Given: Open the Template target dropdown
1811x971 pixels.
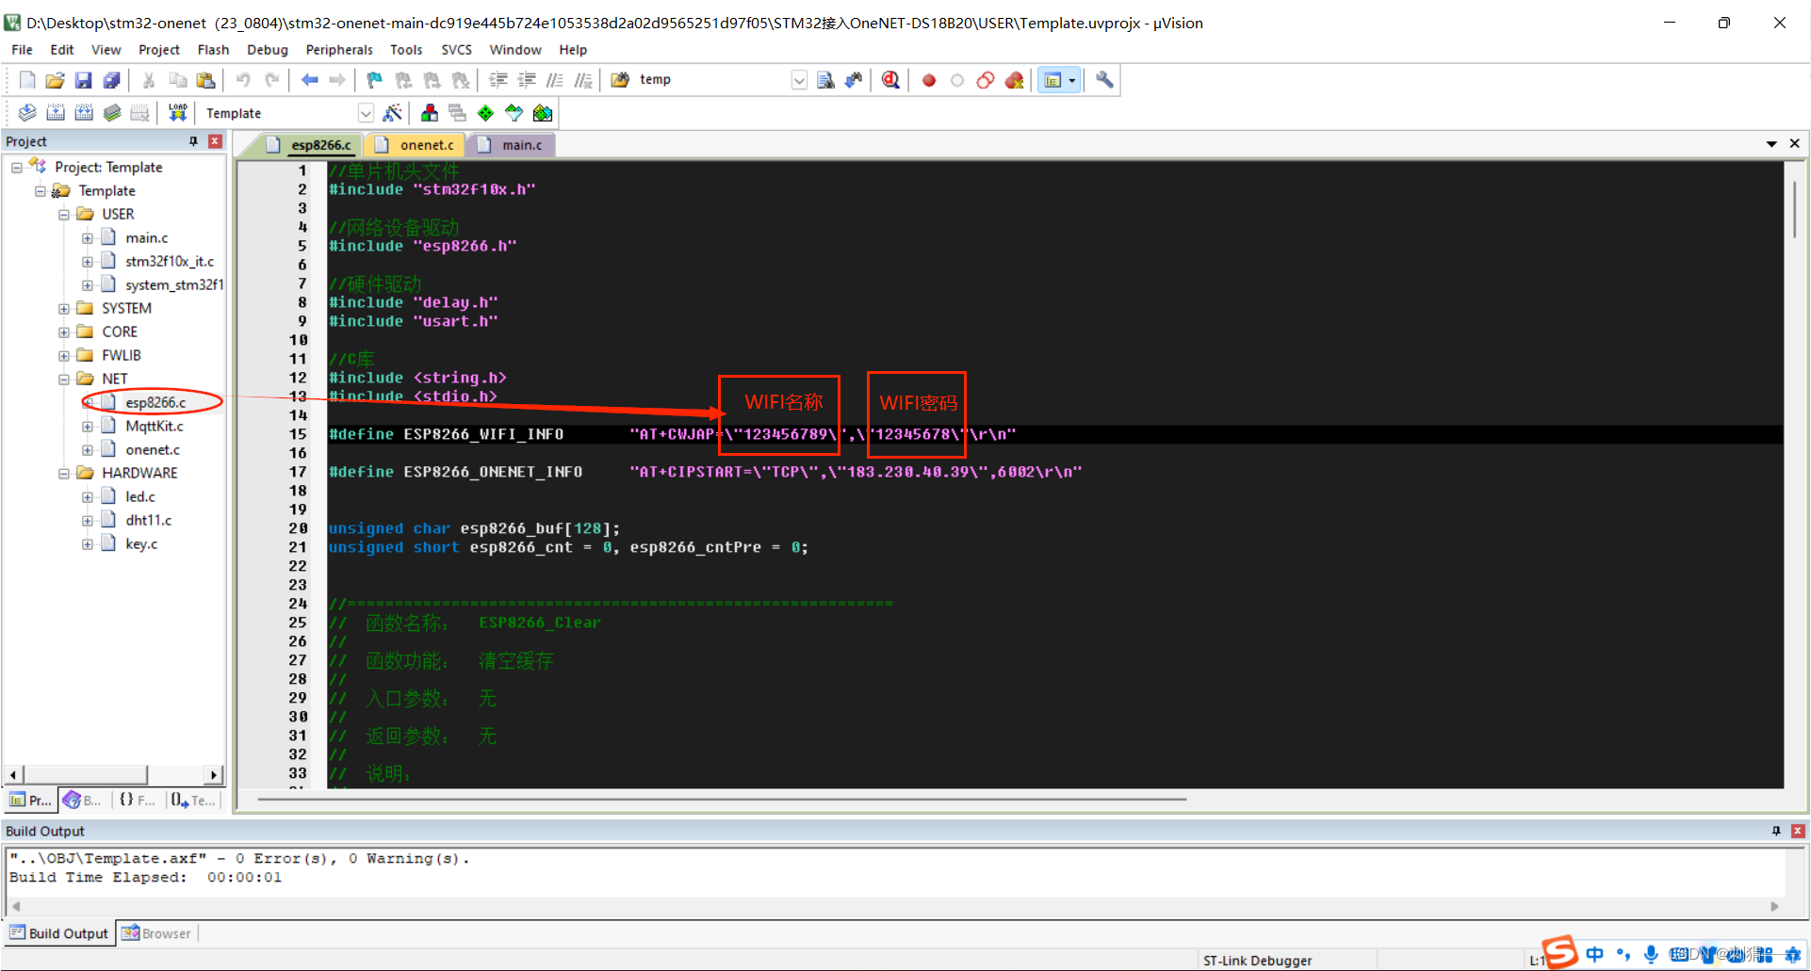Looking at the screenshot, I should (x=366, y=113).
